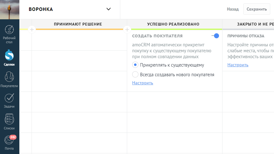Click the Воронка title text
Viewport: 274px width, 154px height.
tap(41, 9)
